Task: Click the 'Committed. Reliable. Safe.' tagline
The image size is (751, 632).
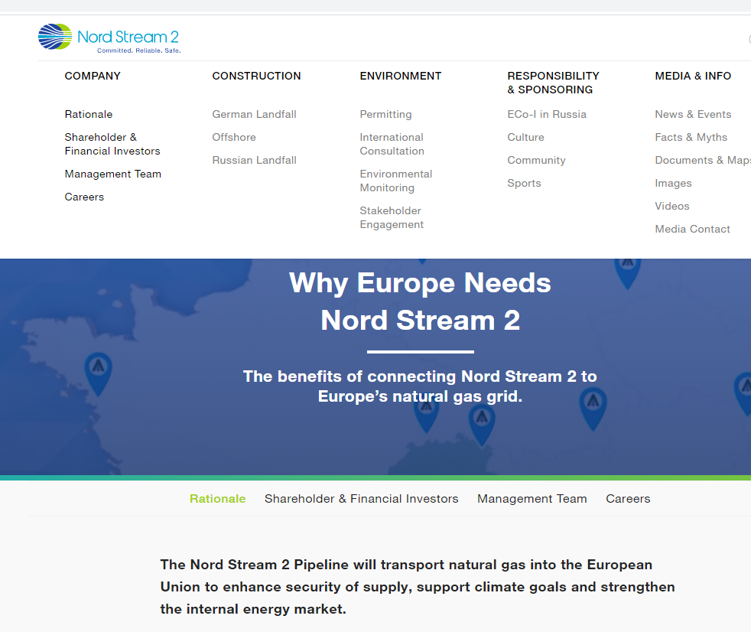Action: tap(139, 50)
